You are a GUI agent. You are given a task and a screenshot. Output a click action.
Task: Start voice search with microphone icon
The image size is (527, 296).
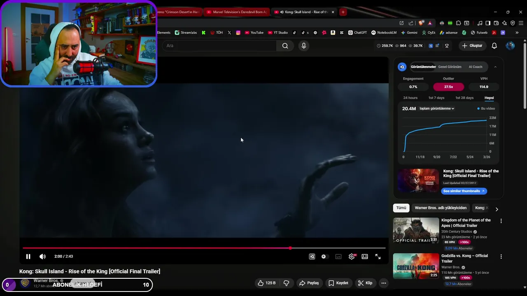(304, 46)
